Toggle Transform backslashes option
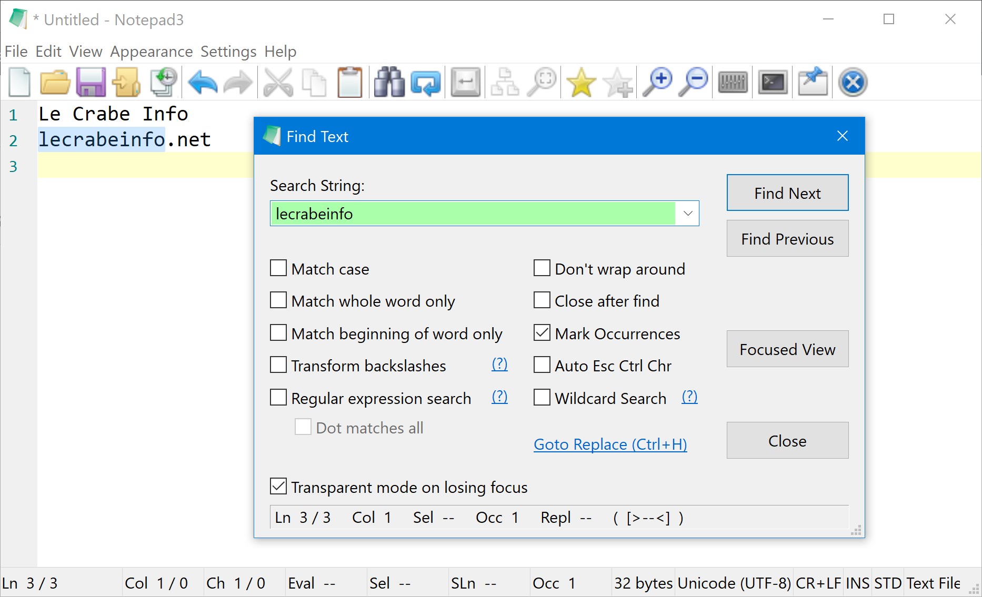Image resolution: width=982 pixels, height=597 pixels. tap(278, 365)
